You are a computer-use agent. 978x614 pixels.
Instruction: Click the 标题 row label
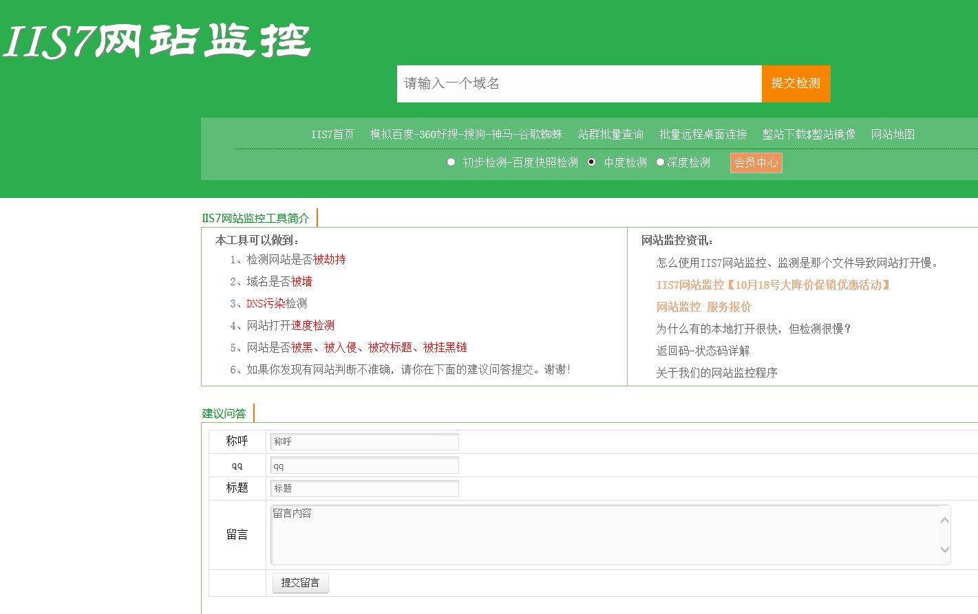[x=237, y=487]
